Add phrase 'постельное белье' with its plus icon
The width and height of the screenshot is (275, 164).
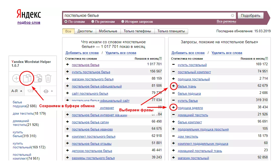(67, 64)
